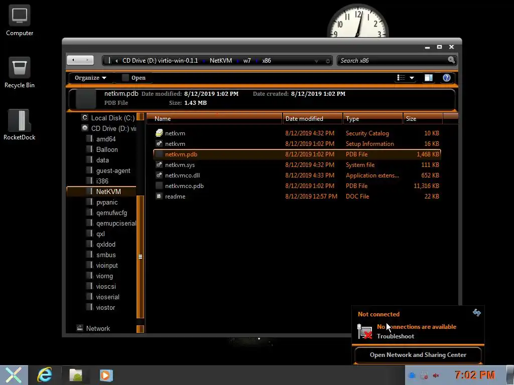The height and width of the screenshot is (385, 514).
Task: Launch Internet Explorer from taskbar
Action: click(x=45, y=375)
